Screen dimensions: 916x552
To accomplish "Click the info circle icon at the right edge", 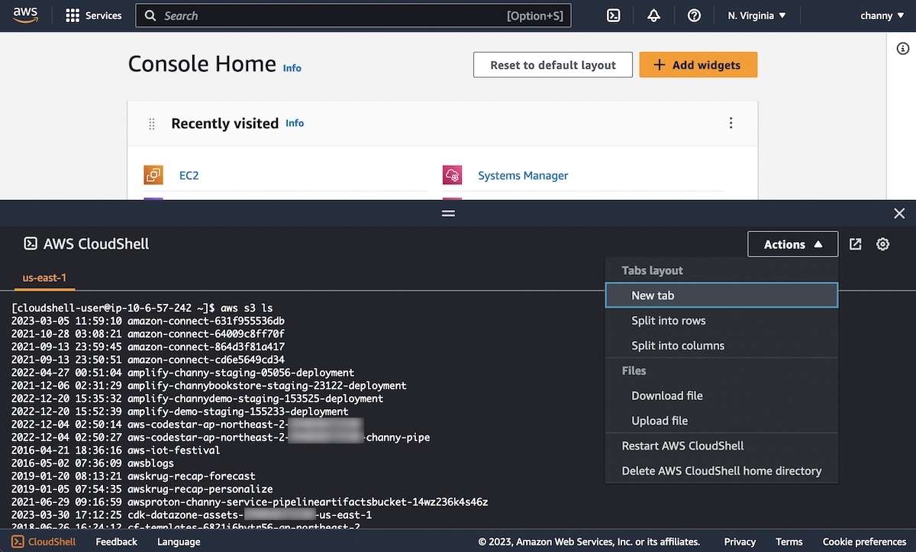I will coord(901,49).
